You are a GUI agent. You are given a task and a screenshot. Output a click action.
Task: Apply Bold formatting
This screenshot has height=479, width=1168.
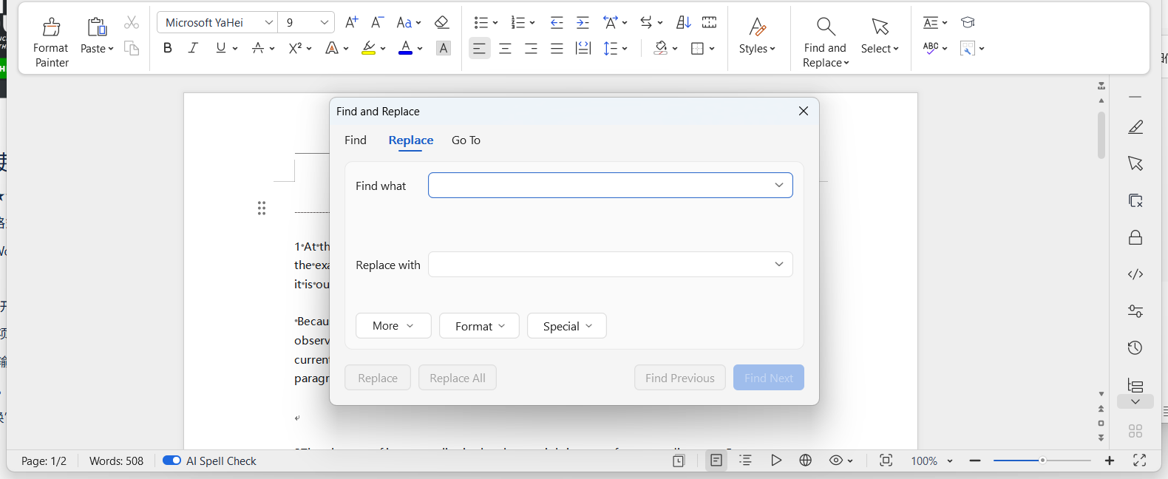pyautogui.click(x=168, y=48)
